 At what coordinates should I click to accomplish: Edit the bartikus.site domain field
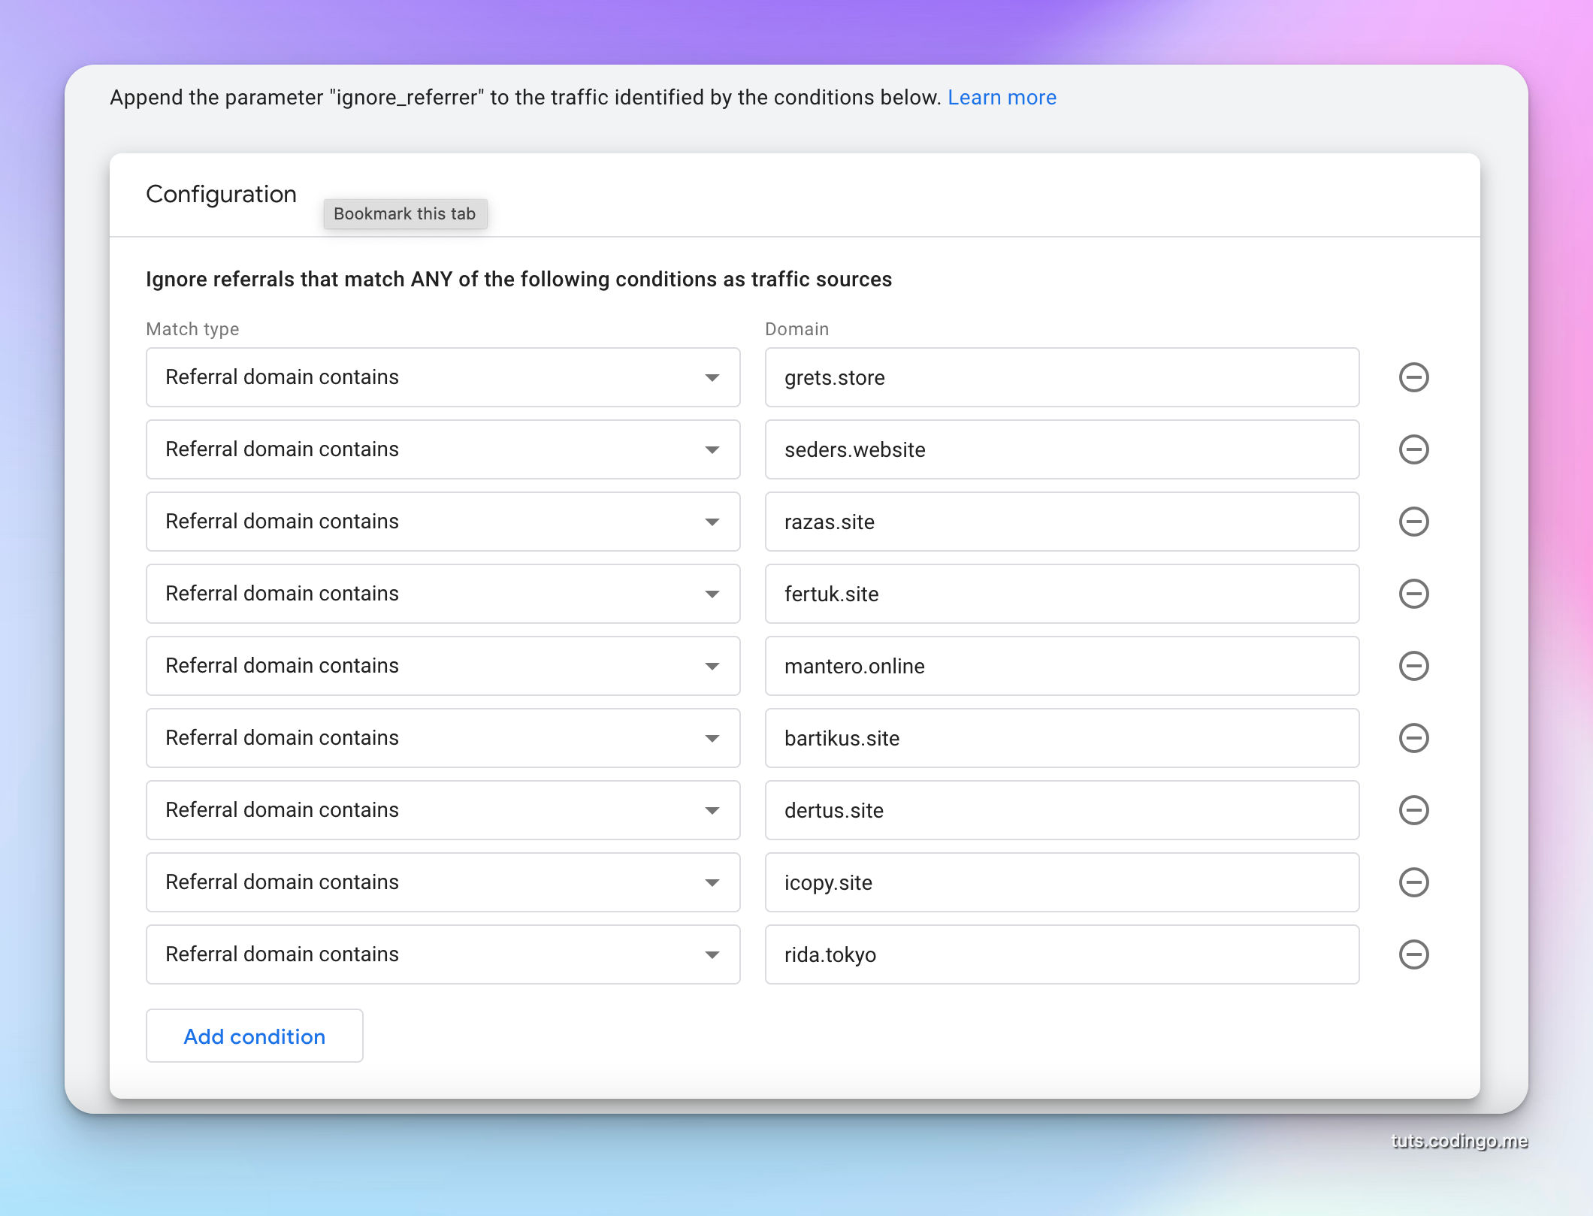pyautogui.click(x=1063, y=738)
